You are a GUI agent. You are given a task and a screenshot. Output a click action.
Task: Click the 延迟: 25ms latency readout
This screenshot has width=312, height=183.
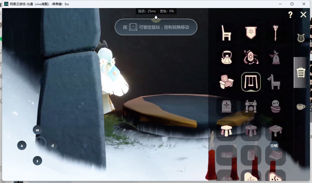click(x=147, y=11)
